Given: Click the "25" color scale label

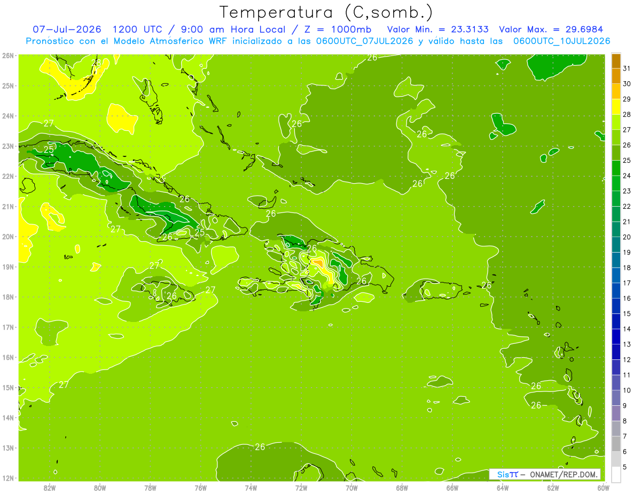Looking at the screenshot, I should [627, 160].
